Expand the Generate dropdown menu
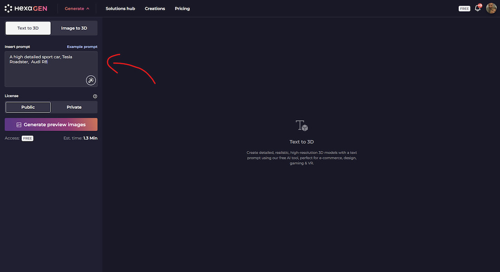The image size is (500, 272). click(77, 9)
